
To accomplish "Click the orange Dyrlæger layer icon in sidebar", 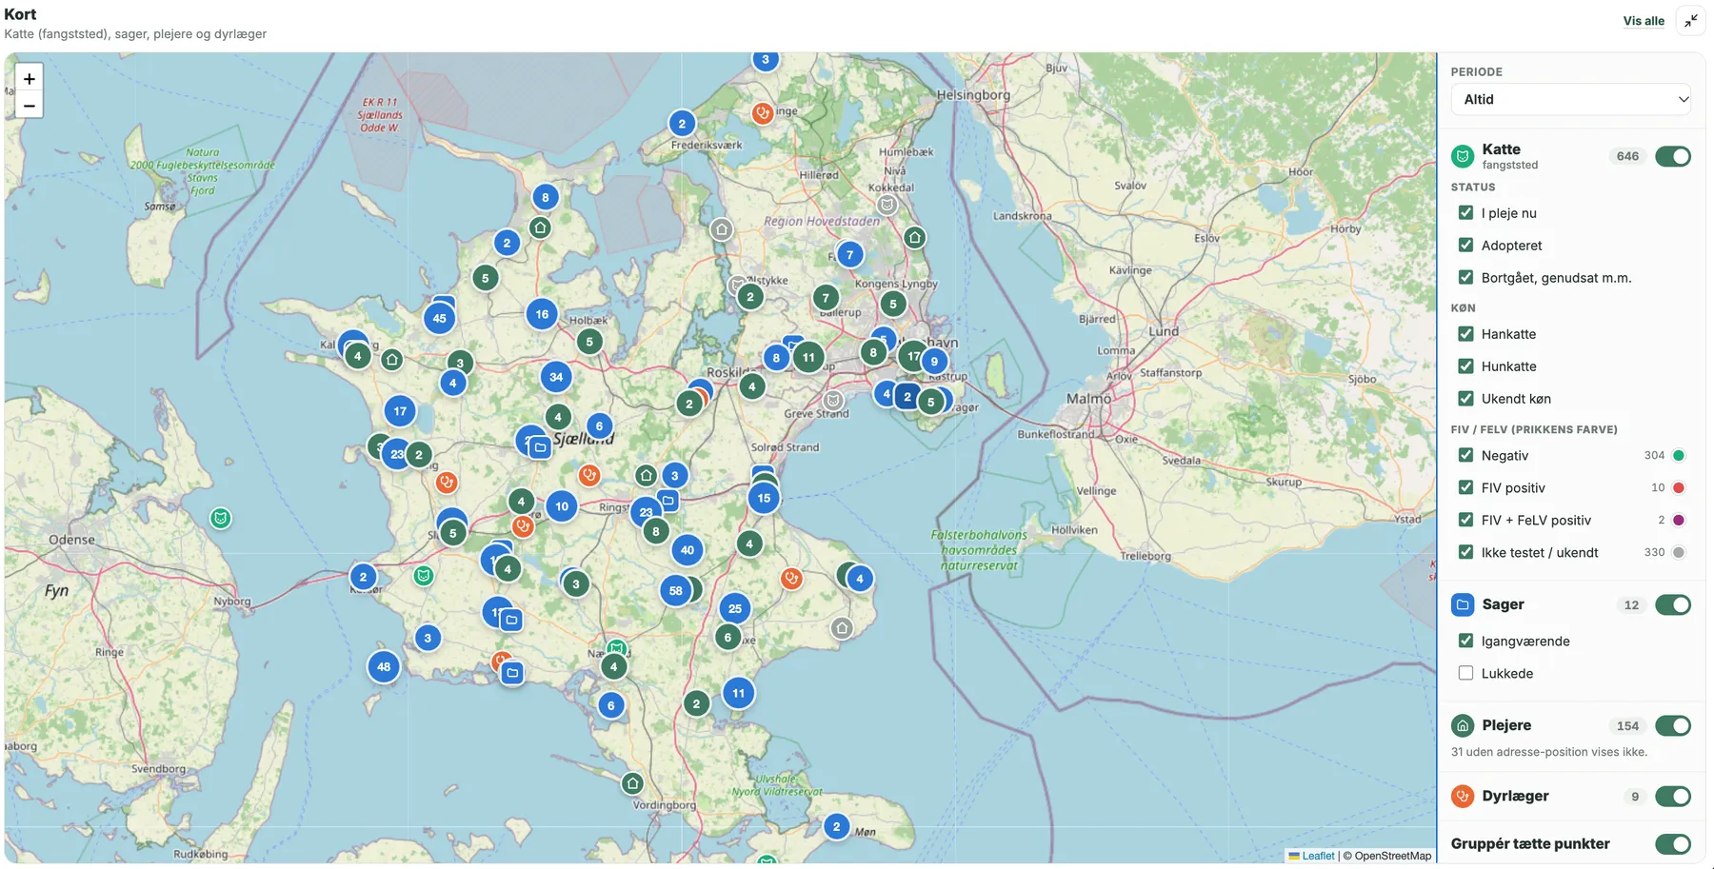I will (x=1463, y=796).
